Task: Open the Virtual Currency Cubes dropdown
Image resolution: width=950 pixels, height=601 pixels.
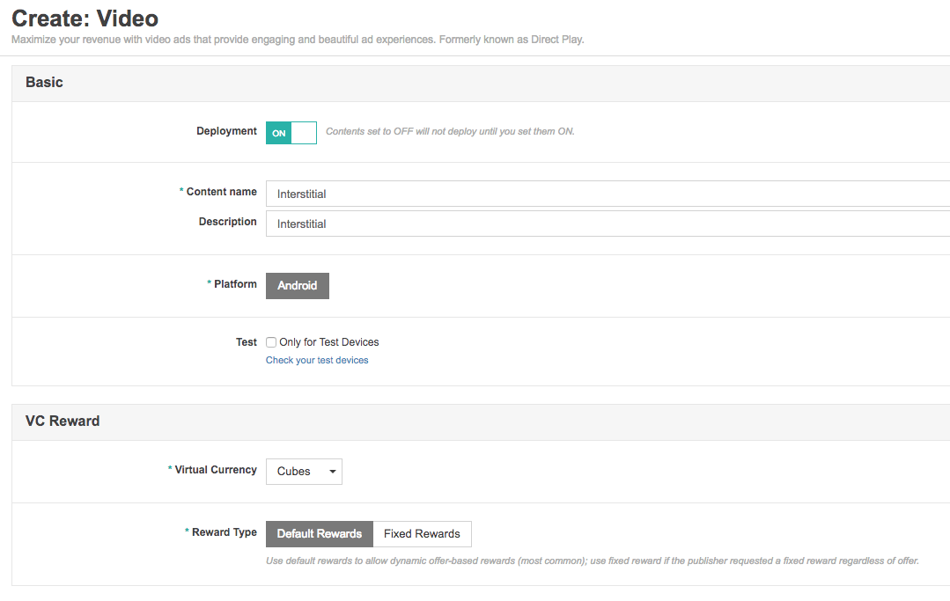Action: tap(304, 472)
